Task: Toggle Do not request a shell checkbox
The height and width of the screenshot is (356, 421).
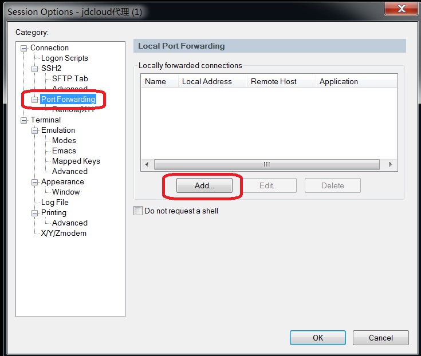Action: [x=138, y=211]
